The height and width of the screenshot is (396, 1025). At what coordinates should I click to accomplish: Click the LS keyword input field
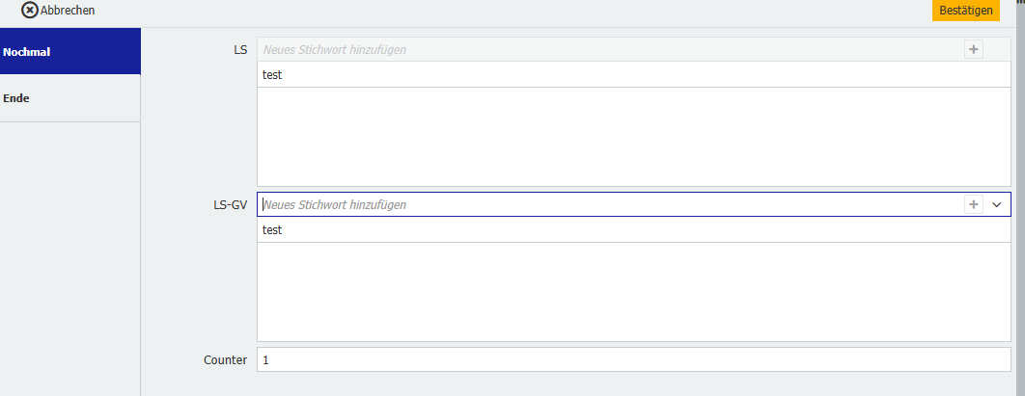[x=608, y=48]
